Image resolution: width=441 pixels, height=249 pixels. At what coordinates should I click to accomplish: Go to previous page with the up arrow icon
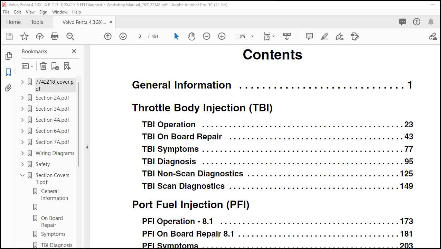click(108, 36)
